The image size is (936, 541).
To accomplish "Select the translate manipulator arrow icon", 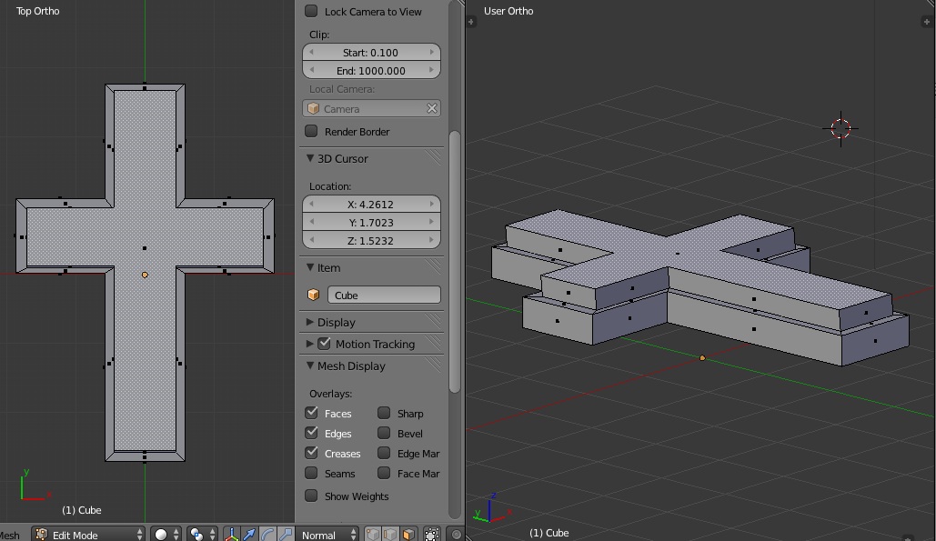I will [x=249, y=535].
